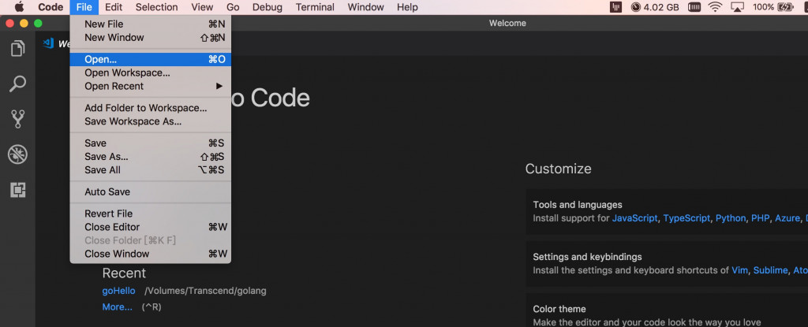Open the recent goHello folder link

coord(118,291)
